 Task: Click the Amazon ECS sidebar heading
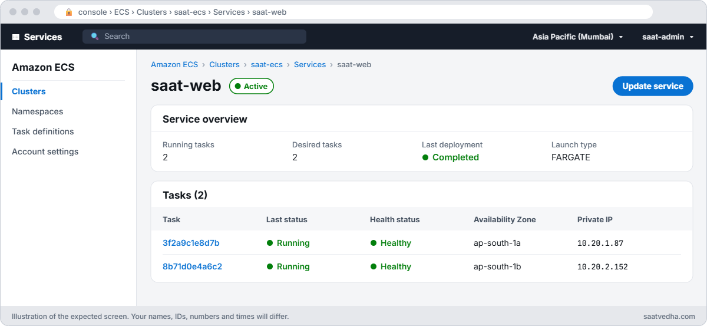[x=43, y=67]
